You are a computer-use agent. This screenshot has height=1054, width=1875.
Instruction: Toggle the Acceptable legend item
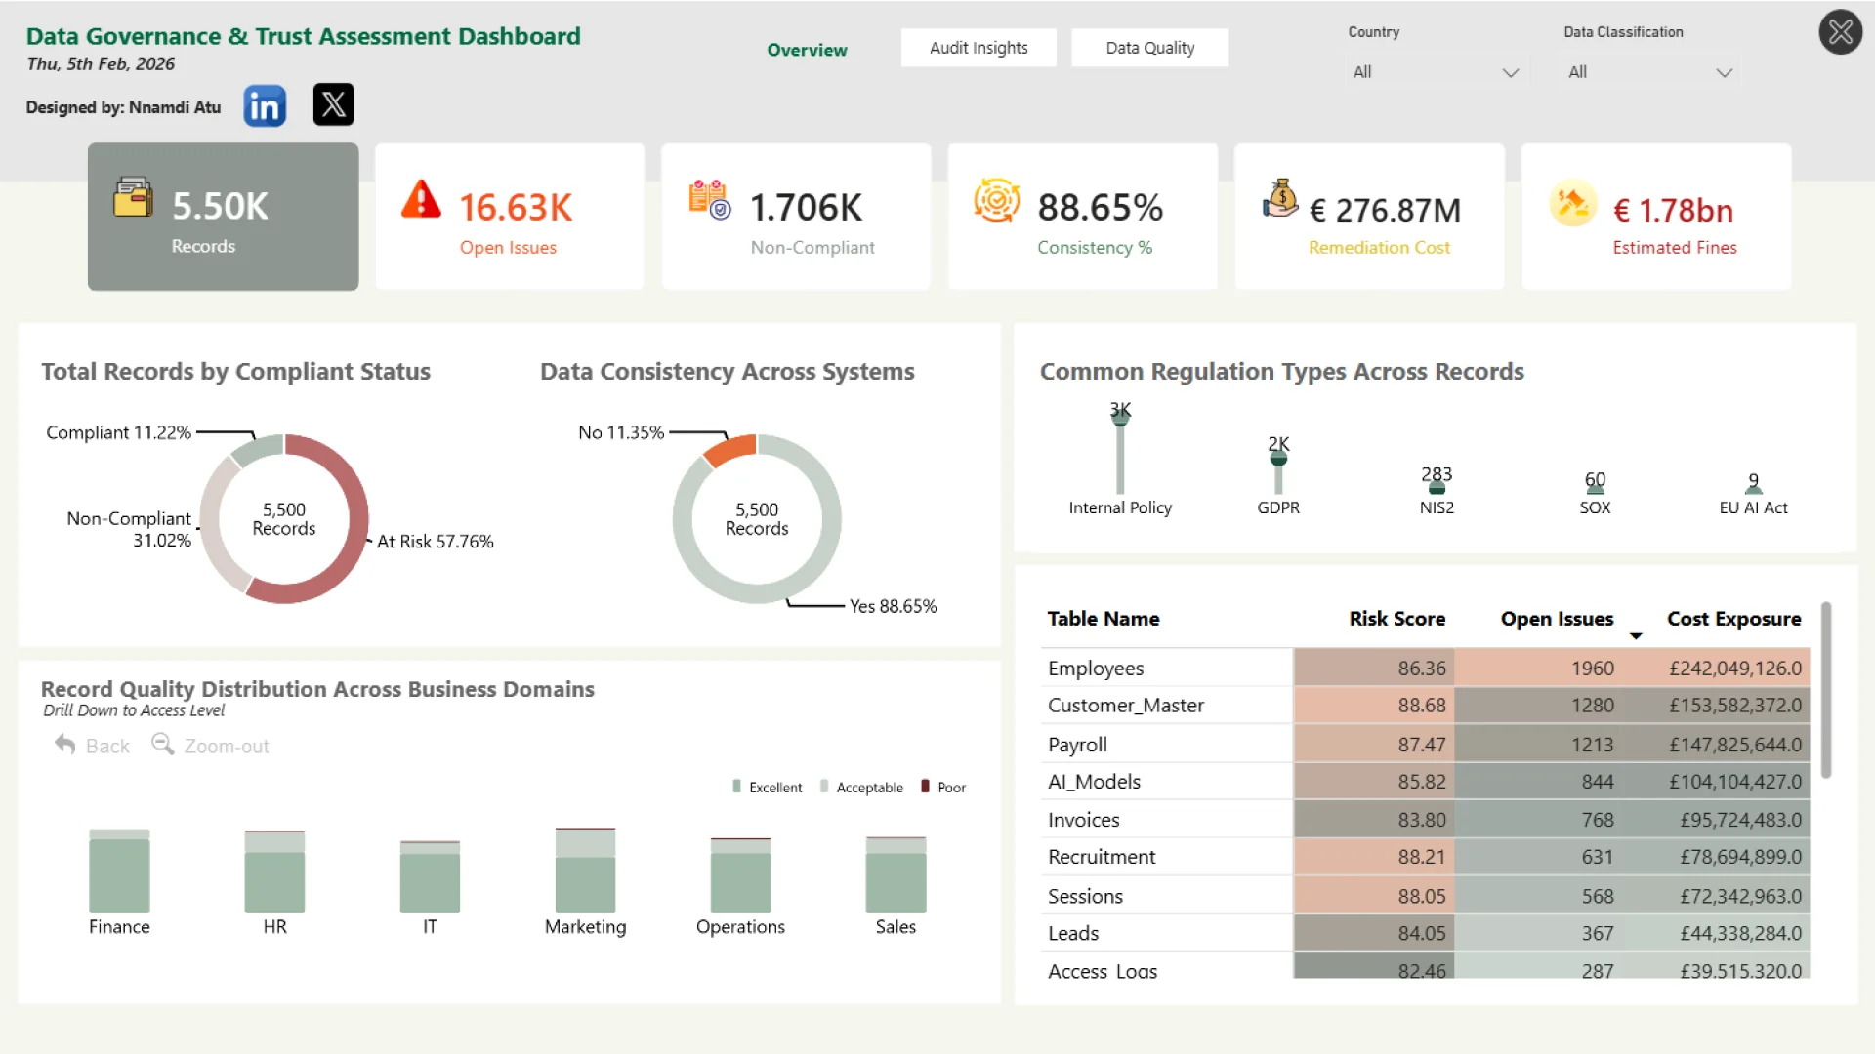[861, 788]
